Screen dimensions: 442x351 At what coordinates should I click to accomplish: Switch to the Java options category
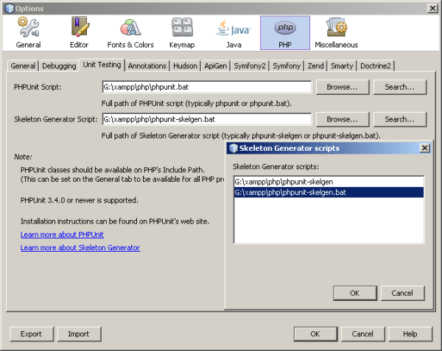tap(234, 33)
